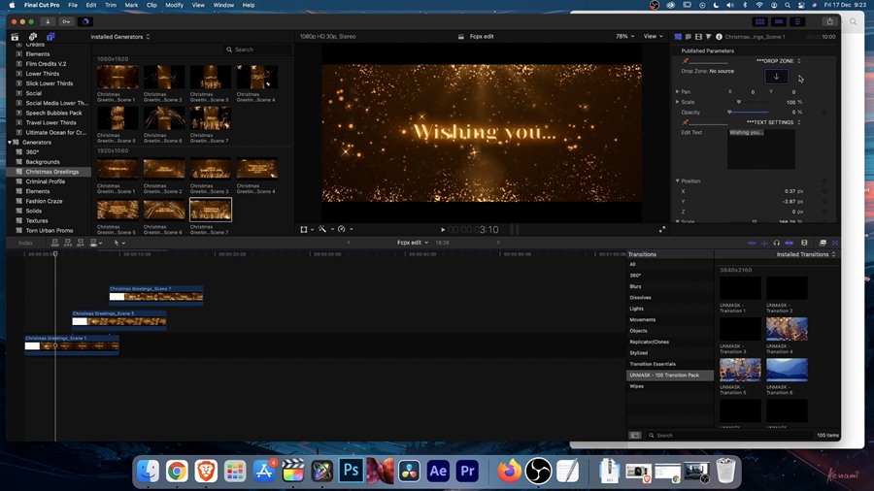874x491 pixels.
Task: Open the Clip menu
Action: [x=151, y=5]
